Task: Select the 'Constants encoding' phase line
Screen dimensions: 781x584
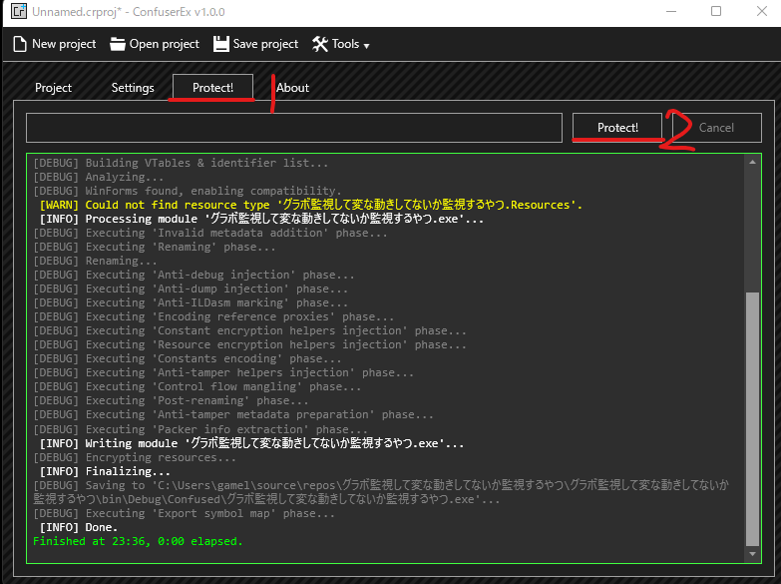Action: pyautogui.click(x=188, y=358)
